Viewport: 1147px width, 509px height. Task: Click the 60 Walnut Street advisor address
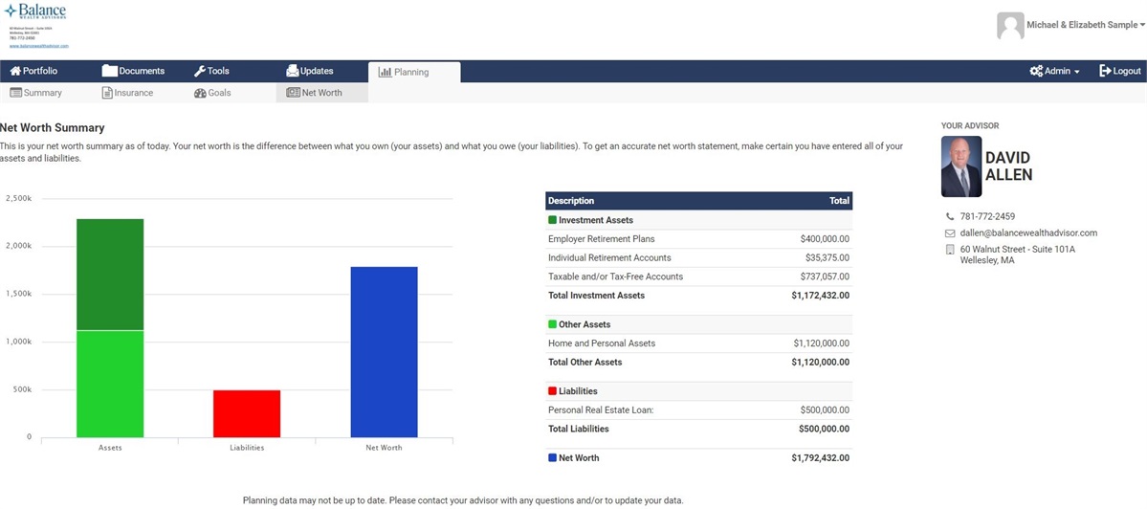(x=1018, y=254)
